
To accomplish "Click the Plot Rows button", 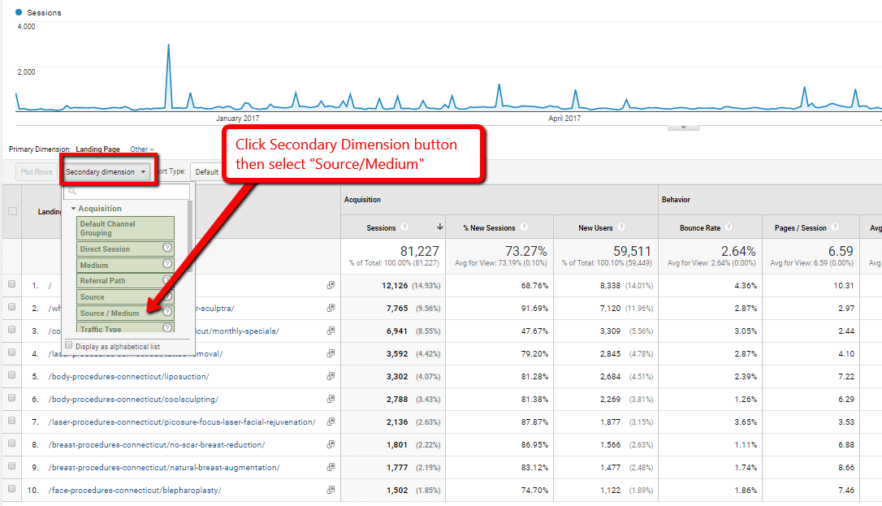I will click(x=37, y=172).
